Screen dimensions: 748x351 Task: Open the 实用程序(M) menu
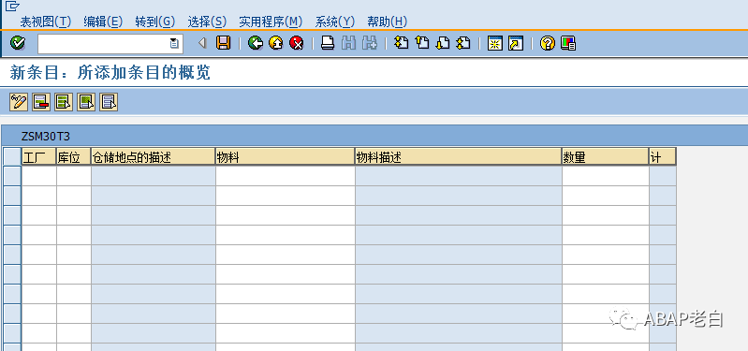point(271,22)
